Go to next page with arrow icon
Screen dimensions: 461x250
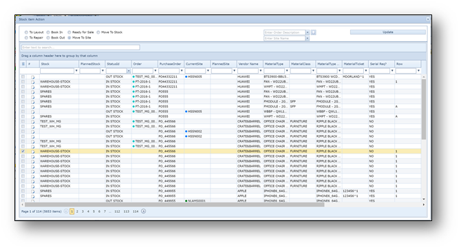pos(144,211)
